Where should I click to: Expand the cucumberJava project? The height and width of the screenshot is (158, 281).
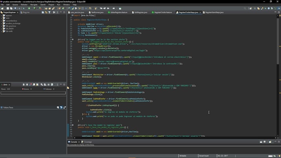[x=2, y=21]
